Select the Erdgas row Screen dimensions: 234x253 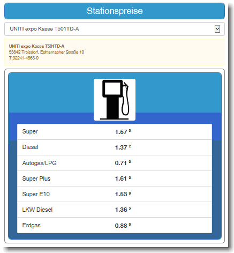(115, 225)
